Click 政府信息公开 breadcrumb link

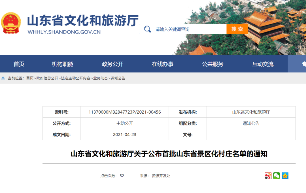point(47,78)
